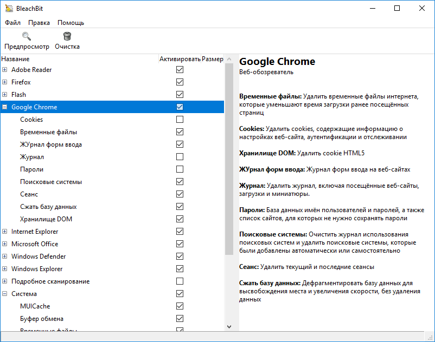Screen dimensions: 435x342
Task: Open the Помощь menu
Action: click(71, 23)
